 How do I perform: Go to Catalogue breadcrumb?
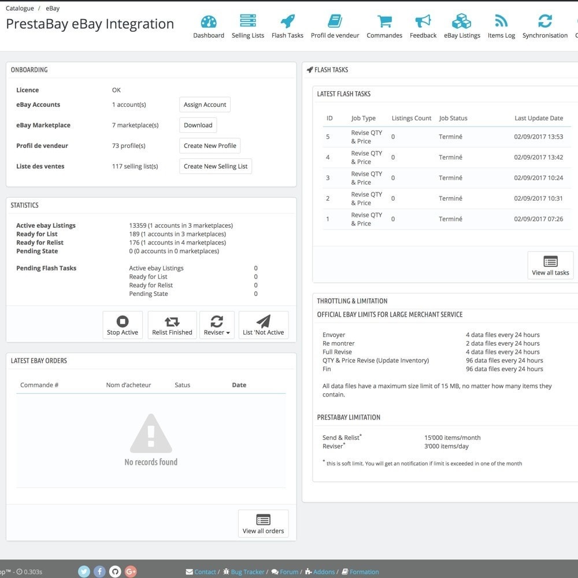coord(20,9)
